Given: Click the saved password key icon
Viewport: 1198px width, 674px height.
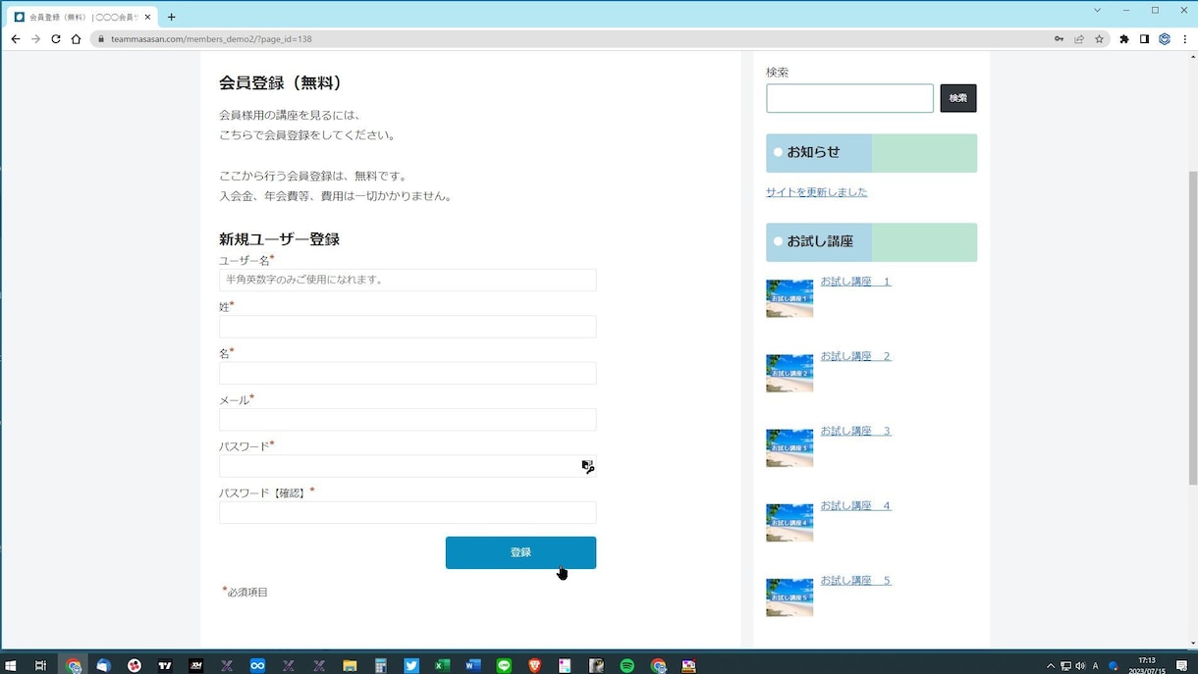Looking at the screenshot, I should click(x=1059, y=39).
